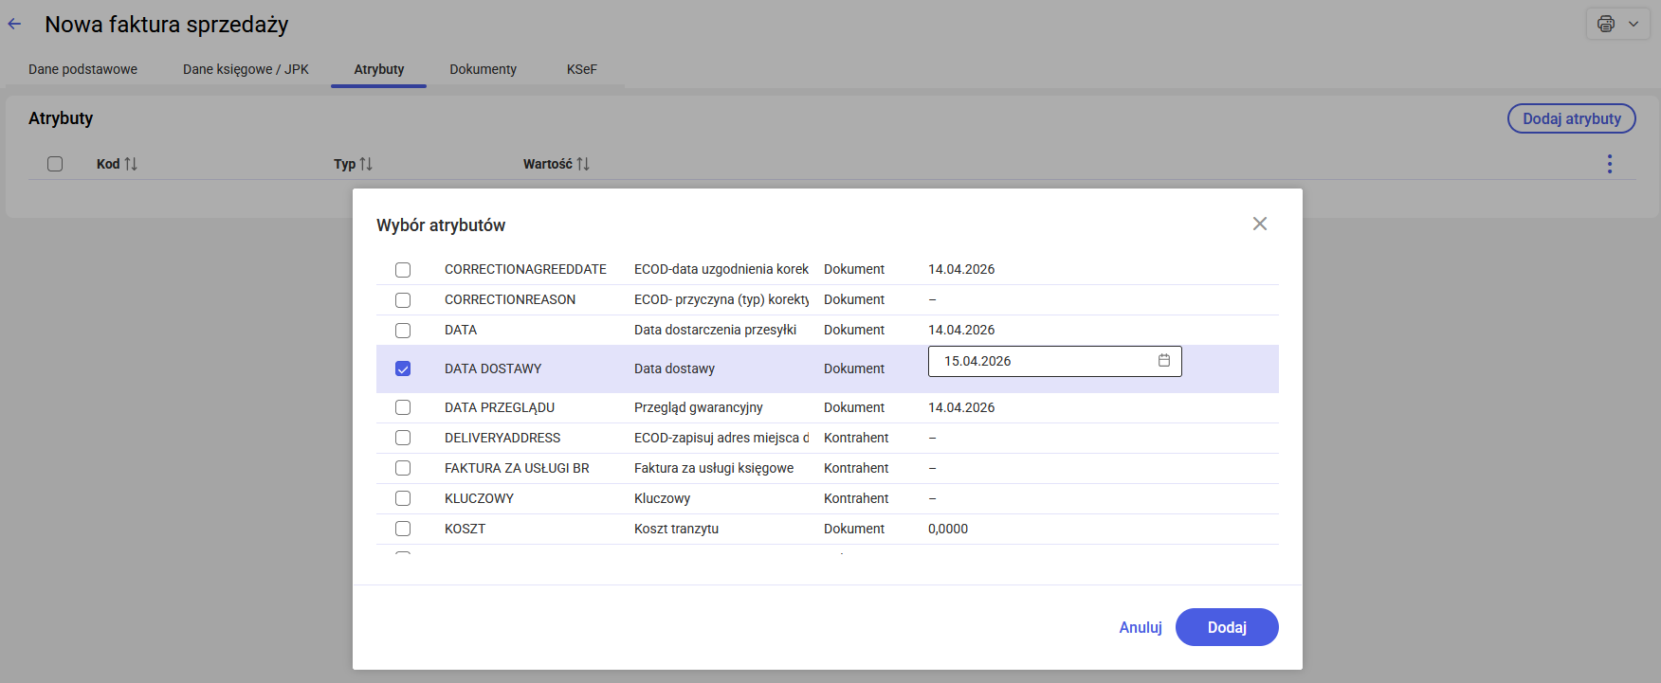Screen dimensions: 1661x683
Task: Enable the KOSZT attribute checkbox
Action: pos(403,529)
